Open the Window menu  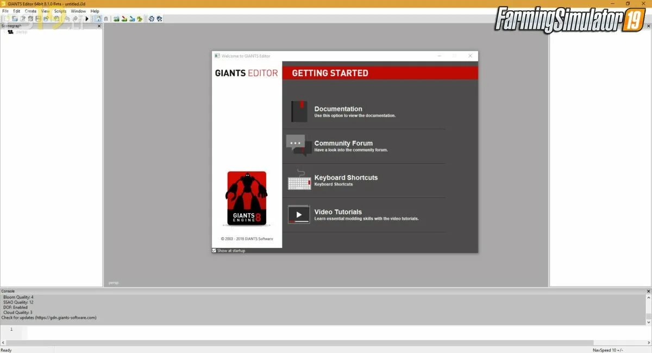(x=78, y=11)
